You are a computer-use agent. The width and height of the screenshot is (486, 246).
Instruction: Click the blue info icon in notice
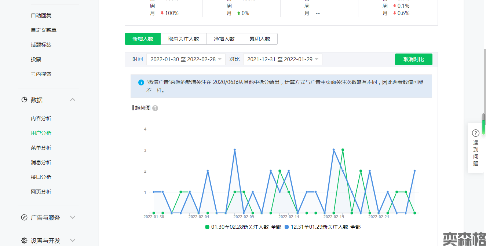141,82
